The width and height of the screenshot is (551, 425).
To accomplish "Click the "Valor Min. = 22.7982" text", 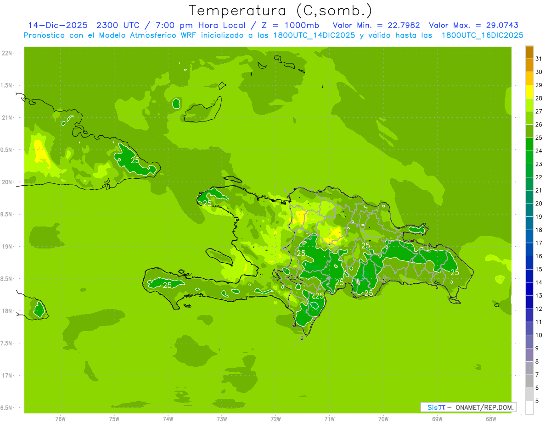I will pyautogui.click(x=377, y=25).
